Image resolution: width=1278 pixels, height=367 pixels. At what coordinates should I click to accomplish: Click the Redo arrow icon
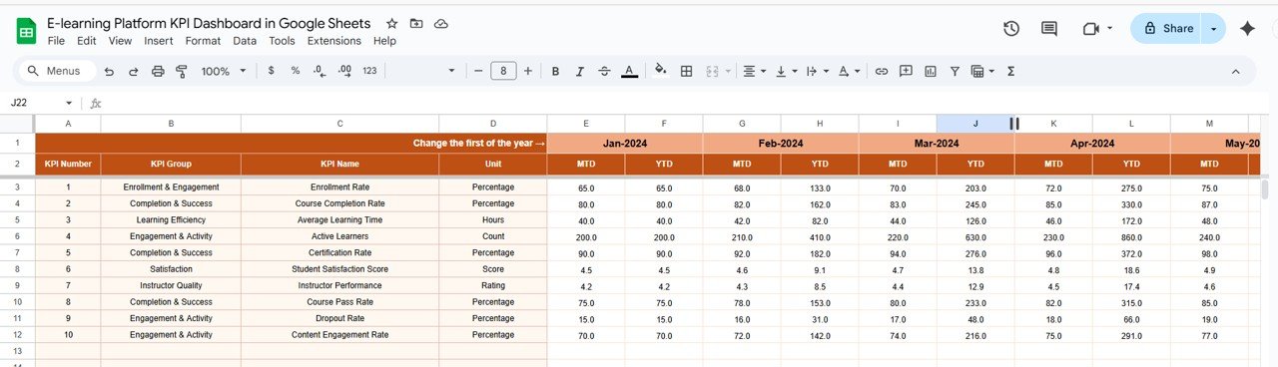tap(133, 71)
